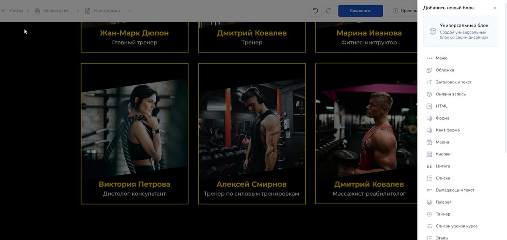Viewport: 507px width, 240px height.
Task: Click the text Тренер по силовым тренировкам
Action: point(252,194)
